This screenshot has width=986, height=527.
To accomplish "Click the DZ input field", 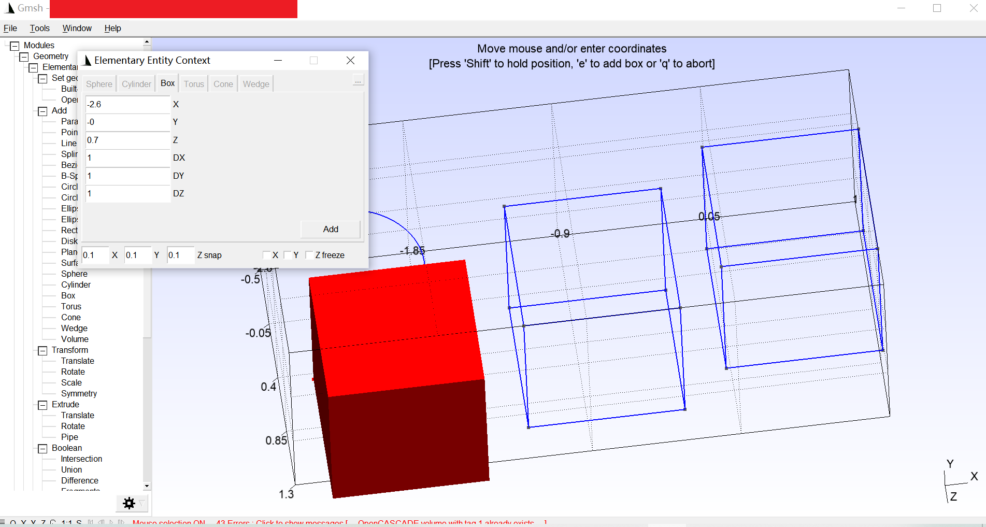I will 127,194.
